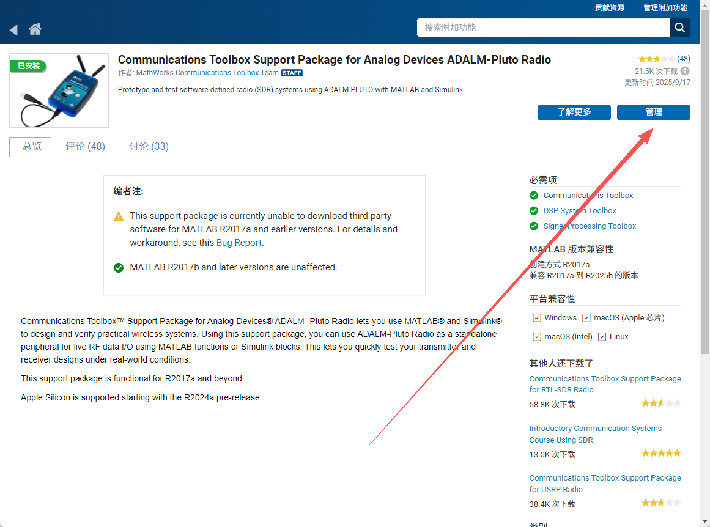Click the vertical scrollbar thumb
Viewport: 710px width, 527px height.
(x=704, y=181)
